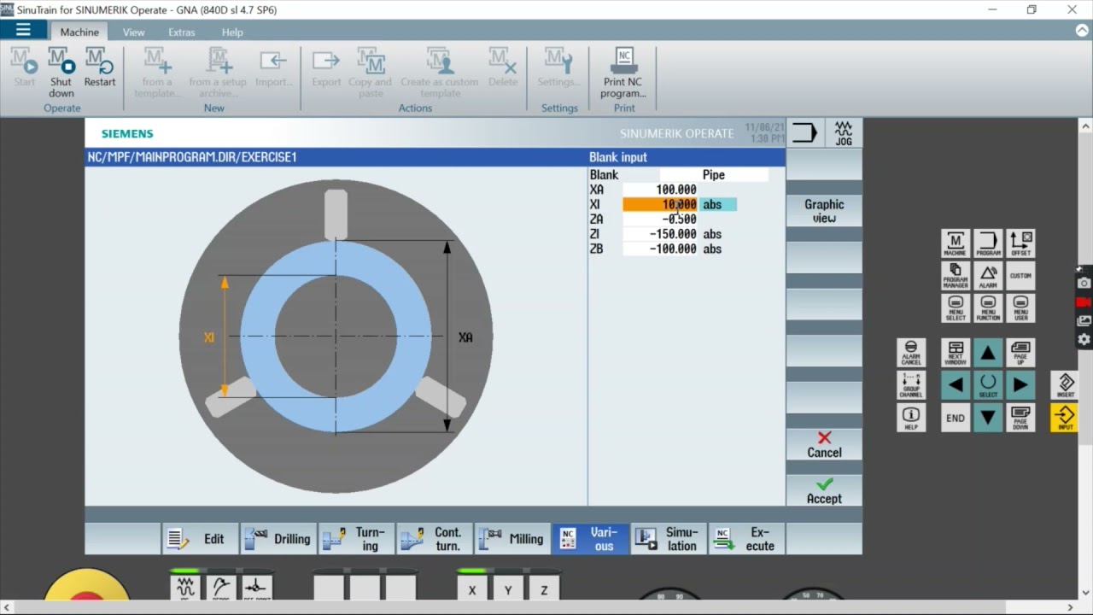This screenshot has height=615, width=1093.
Task: Click the ALARM key
Action: point(988,276)
